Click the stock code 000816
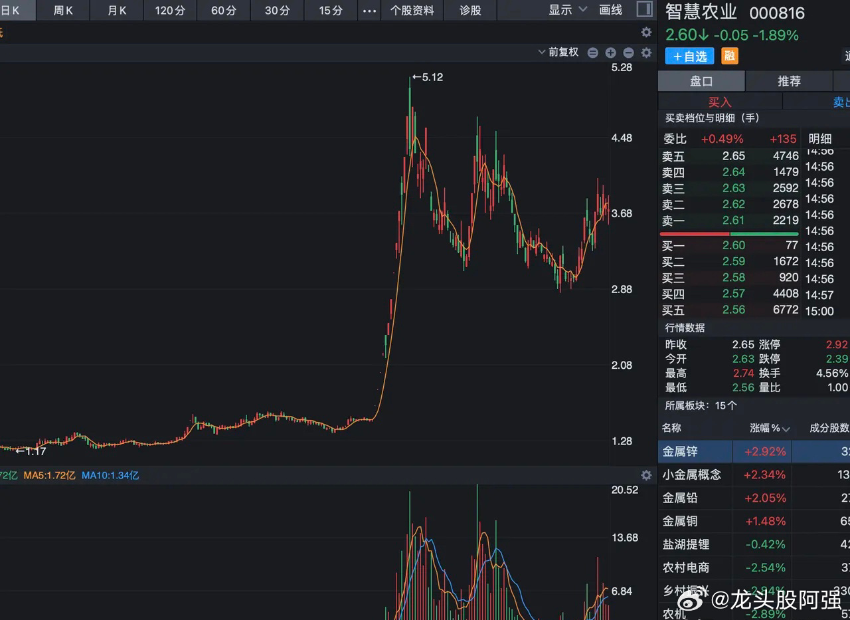This screenshot has height=620, width=850. pyautogui.click(x=777, y=13)
